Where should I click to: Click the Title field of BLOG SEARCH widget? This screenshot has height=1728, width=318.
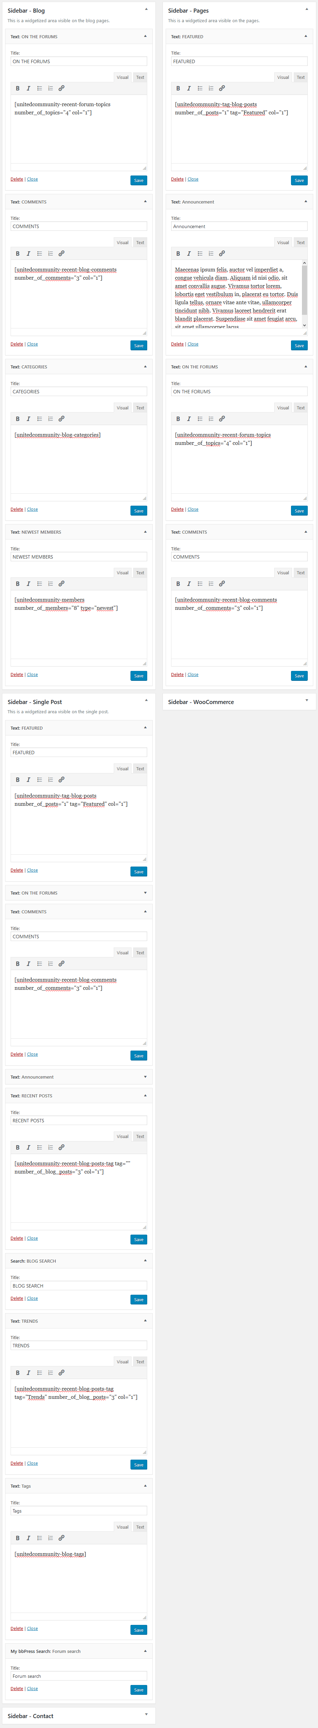click(79, 1285)
